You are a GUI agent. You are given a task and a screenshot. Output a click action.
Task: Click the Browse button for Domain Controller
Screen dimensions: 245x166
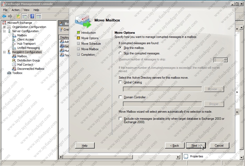[214, 104]
